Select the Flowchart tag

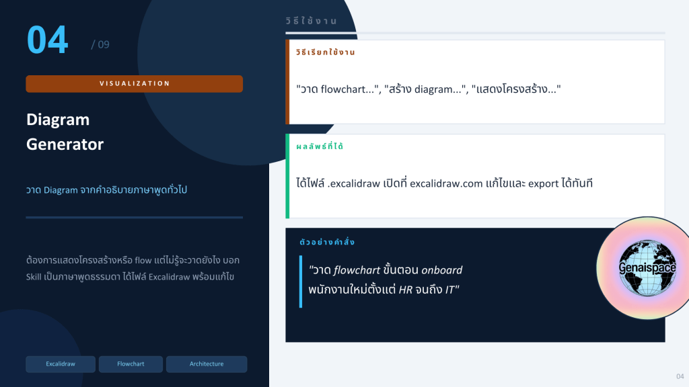(x=131, y=364)
